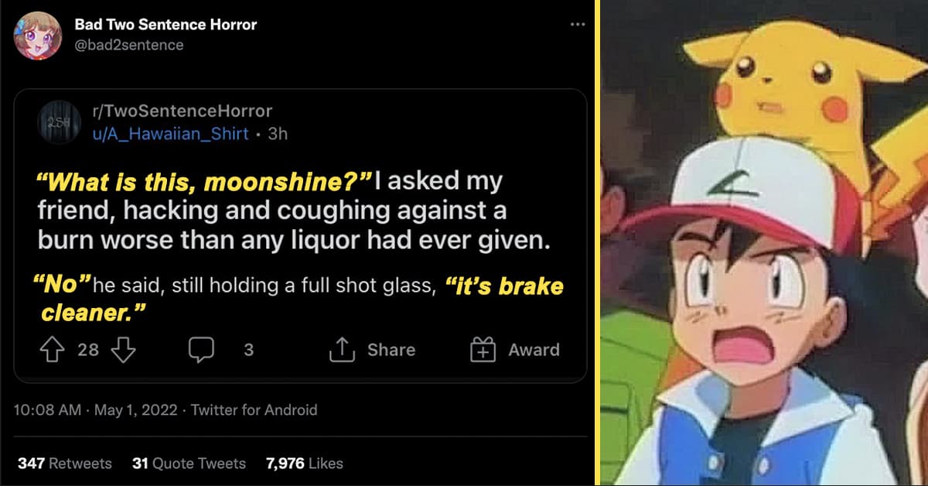Click the Award gift icon
The image size is (928, 486).
483,350
